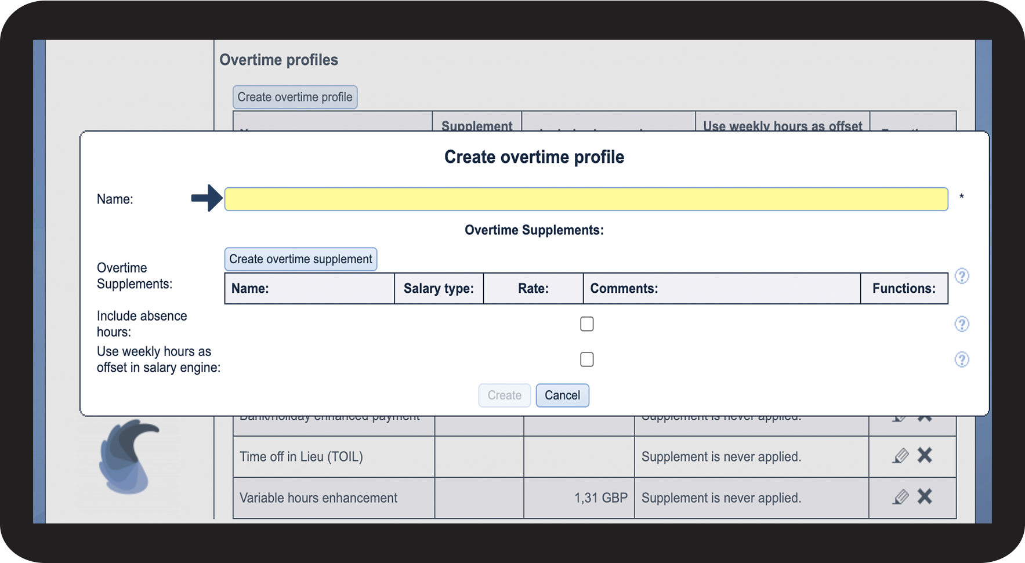Image resolution: width=1025 pixels, height=563 pixels.
Task: Click the Name input field
Action: 586,199
